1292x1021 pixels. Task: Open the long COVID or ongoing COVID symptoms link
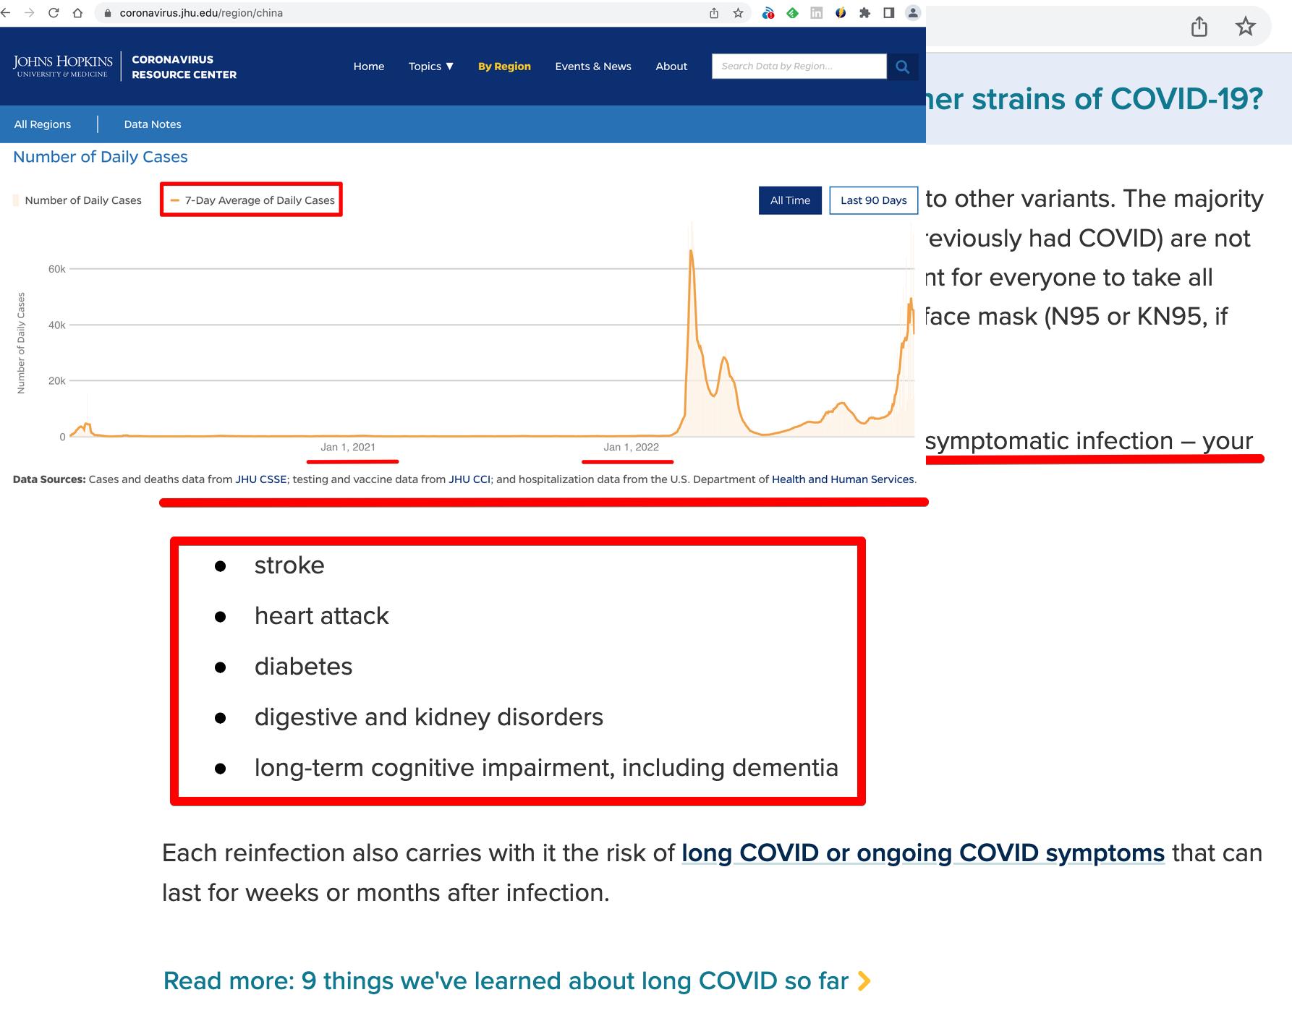(923, 853)
